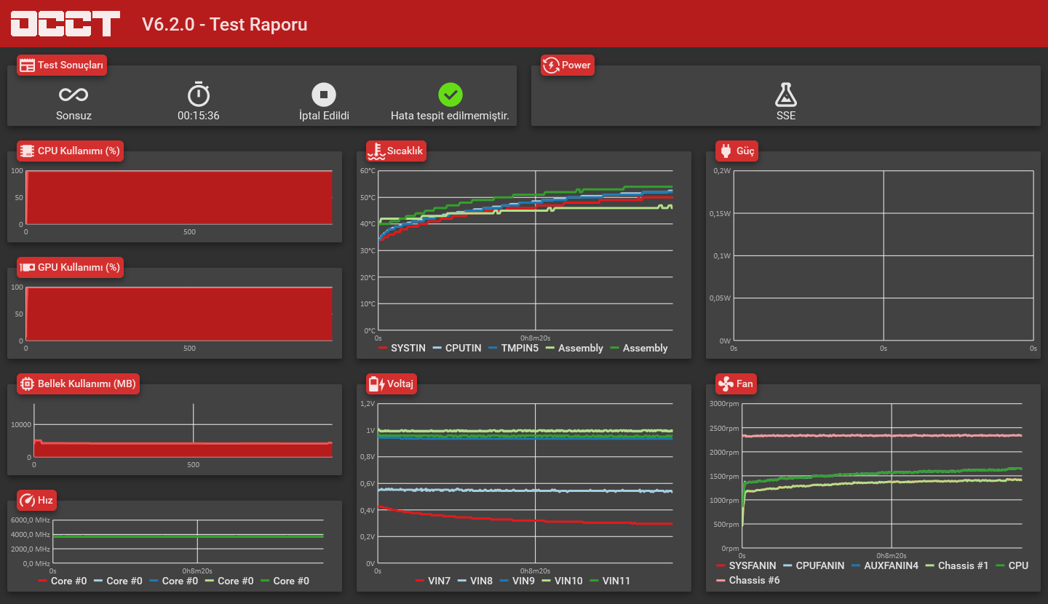Click the green checkmark no-errors icon
The image size is (1048, 604).
(x=450, y=95)
